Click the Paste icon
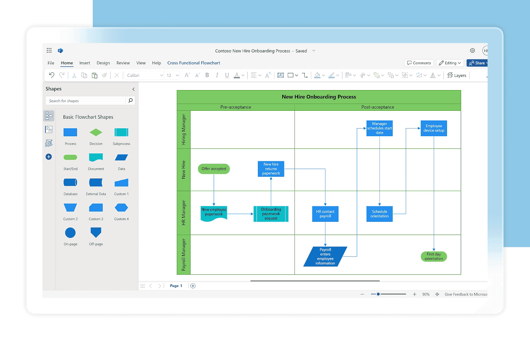The height and width of the screenshot is (340, 530). (x=94, y=75)
